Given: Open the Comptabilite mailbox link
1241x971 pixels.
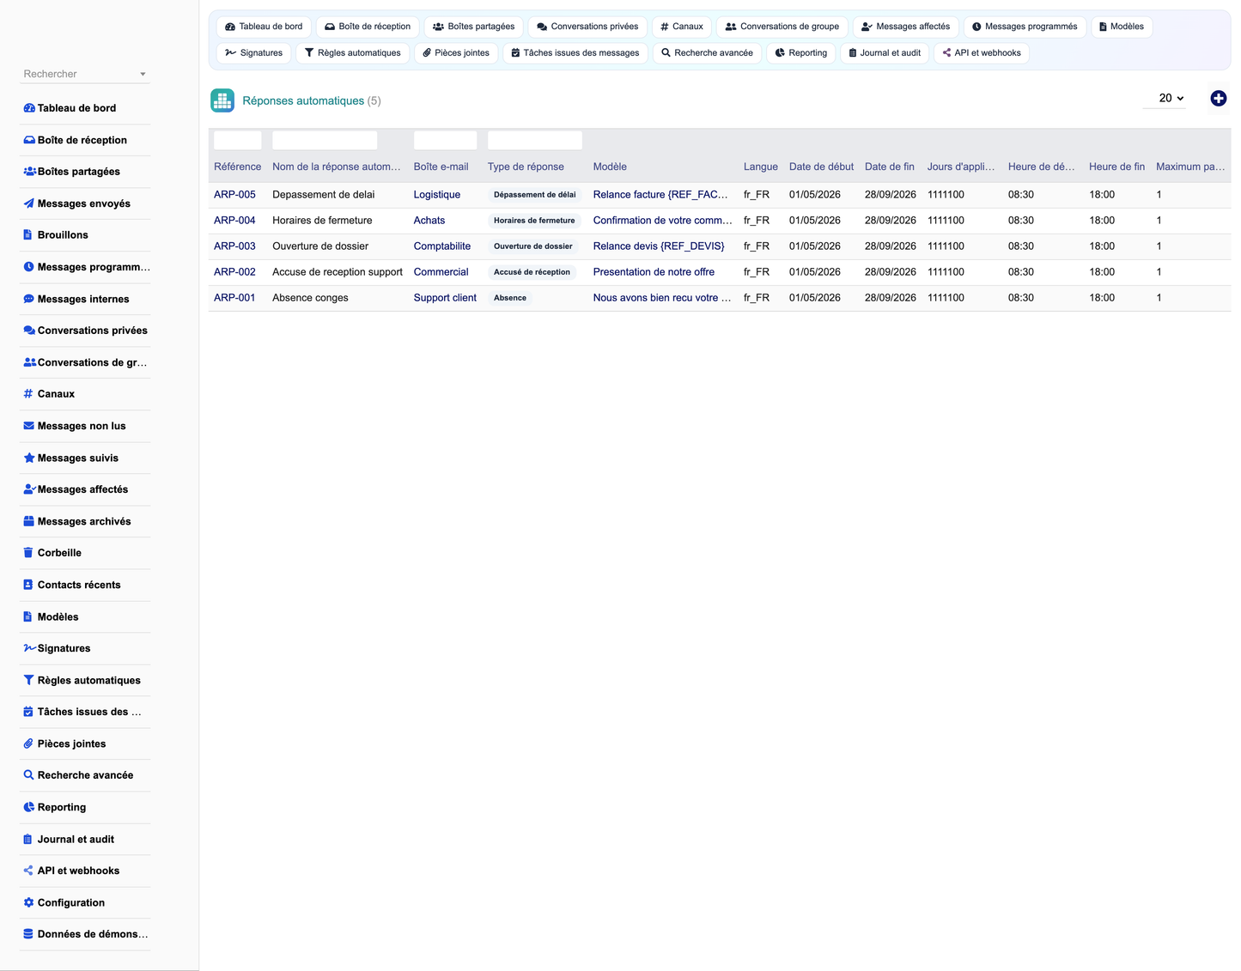Looking at the screenshot, I should tap(442, 246).
